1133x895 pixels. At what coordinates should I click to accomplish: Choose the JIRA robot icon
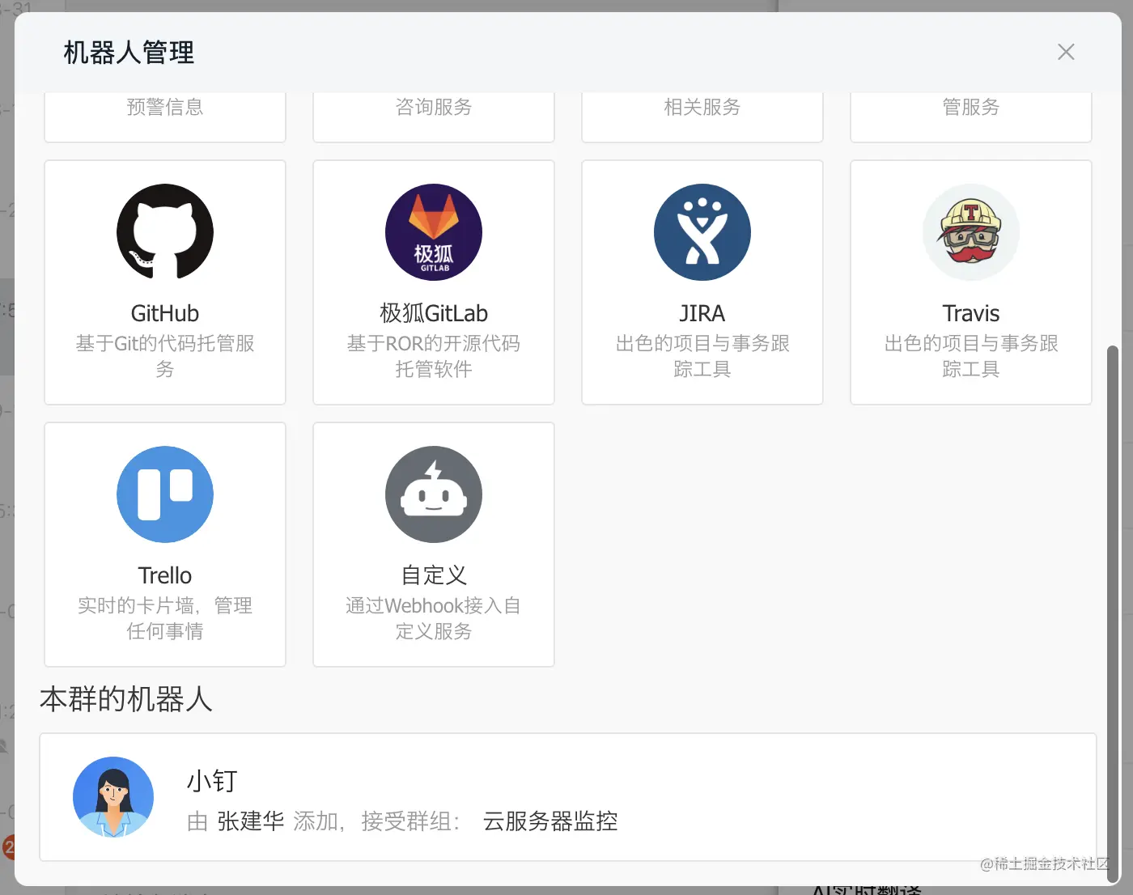point(702,232)
